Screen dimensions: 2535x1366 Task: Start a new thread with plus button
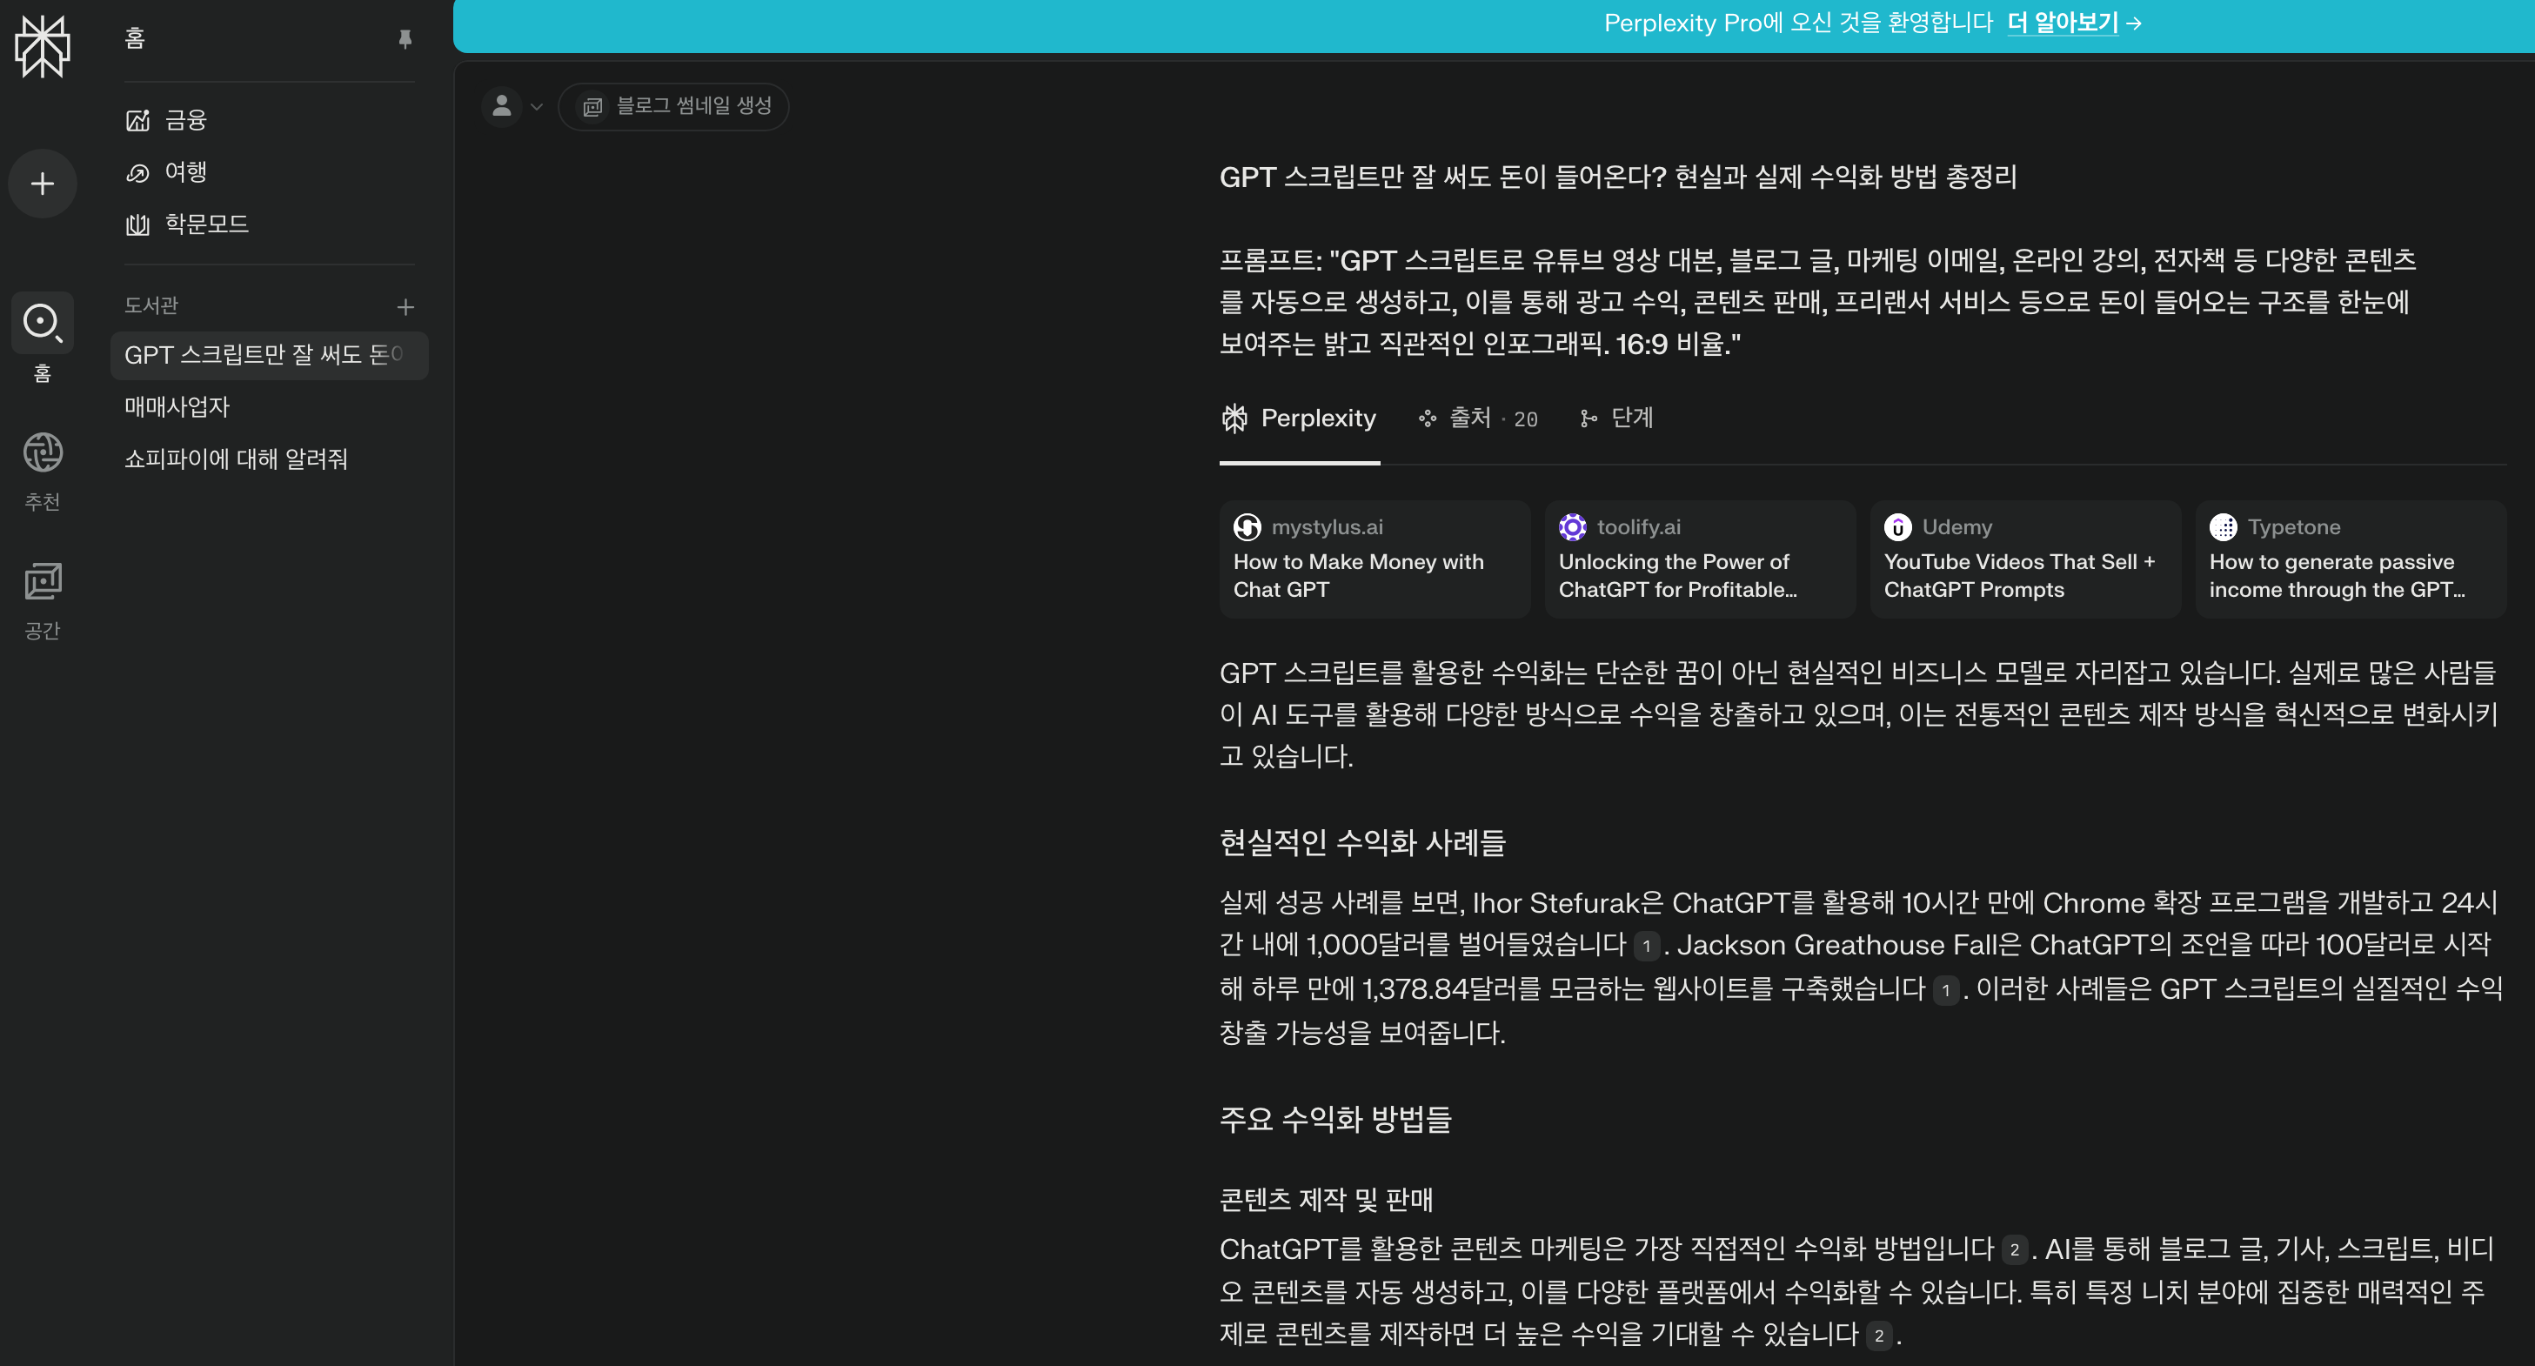43,184
